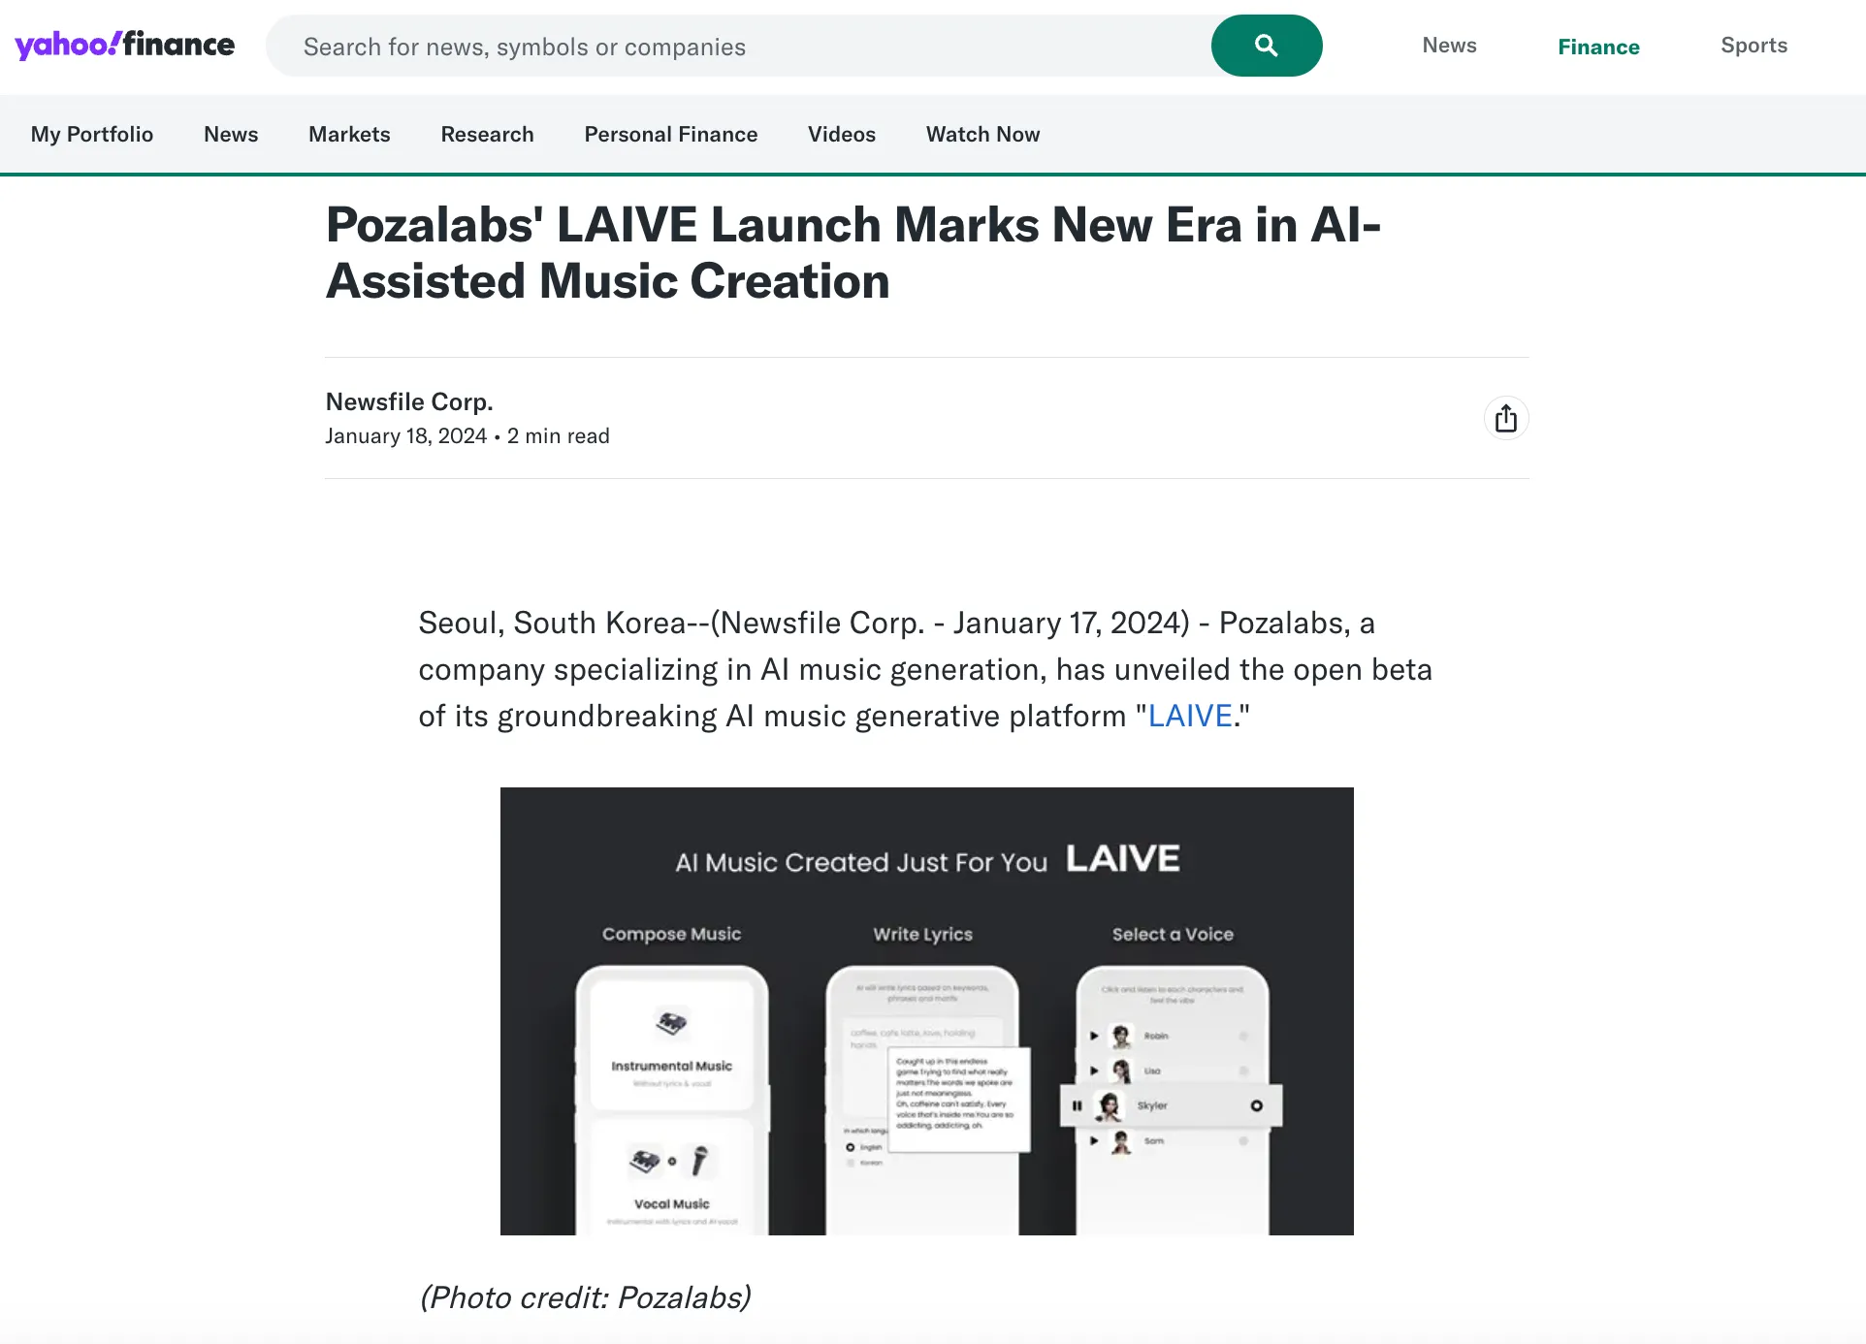
Task: Follow the LAIVE hyperlink in the article
Action: click(x=1190, y=716)
